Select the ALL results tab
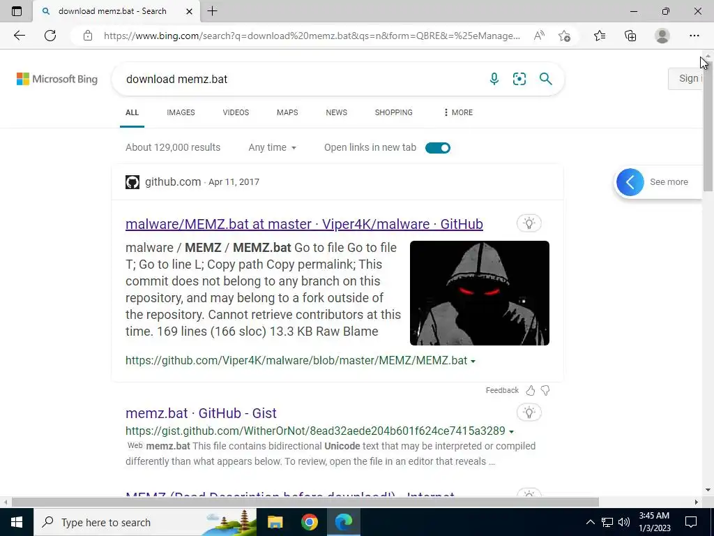714x536 pixels. (x=132, y=112)
